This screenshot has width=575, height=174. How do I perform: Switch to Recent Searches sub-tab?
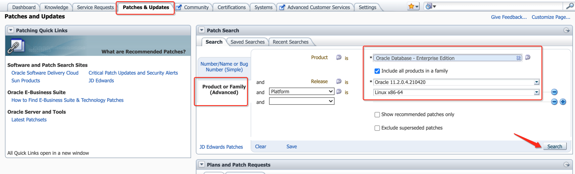290,42
